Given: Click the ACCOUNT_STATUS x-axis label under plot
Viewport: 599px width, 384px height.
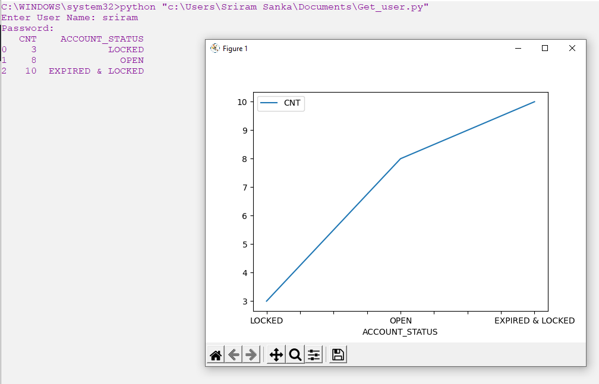Looking at the screenshot, I should coord(400,332).
